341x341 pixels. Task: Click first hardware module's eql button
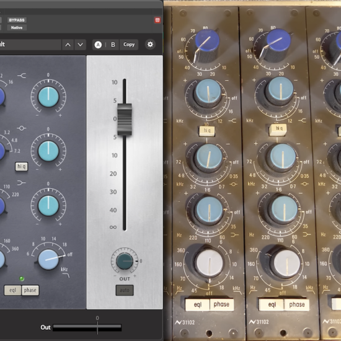click(x=197, y=304)
